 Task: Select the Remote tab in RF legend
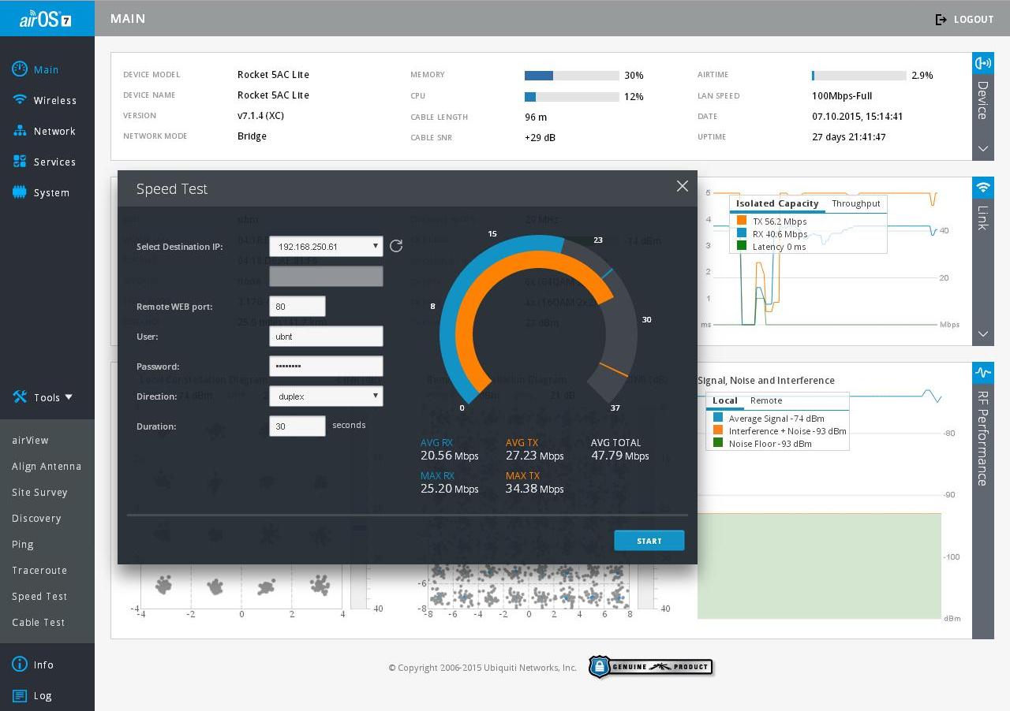click(x=766, y=400)
